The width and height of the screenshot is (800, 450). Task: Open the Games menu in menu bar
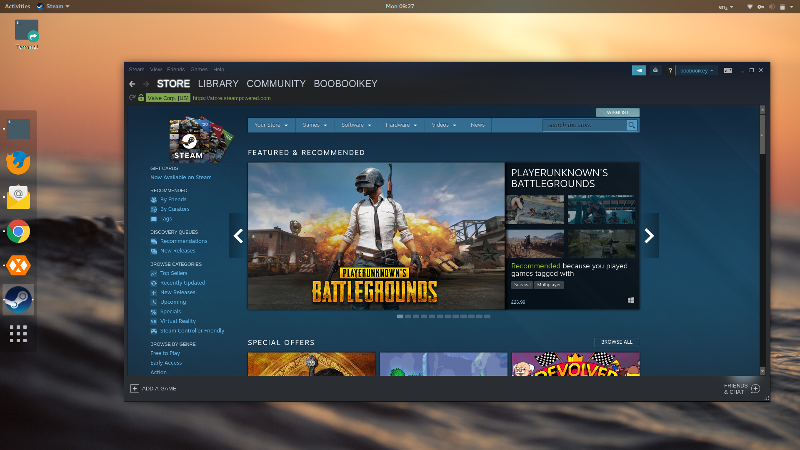coord(199,70)
